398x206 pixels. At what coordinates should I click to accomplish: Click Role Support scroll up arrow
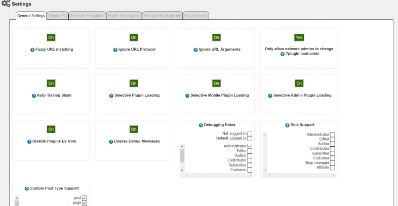tap(265, 135)
